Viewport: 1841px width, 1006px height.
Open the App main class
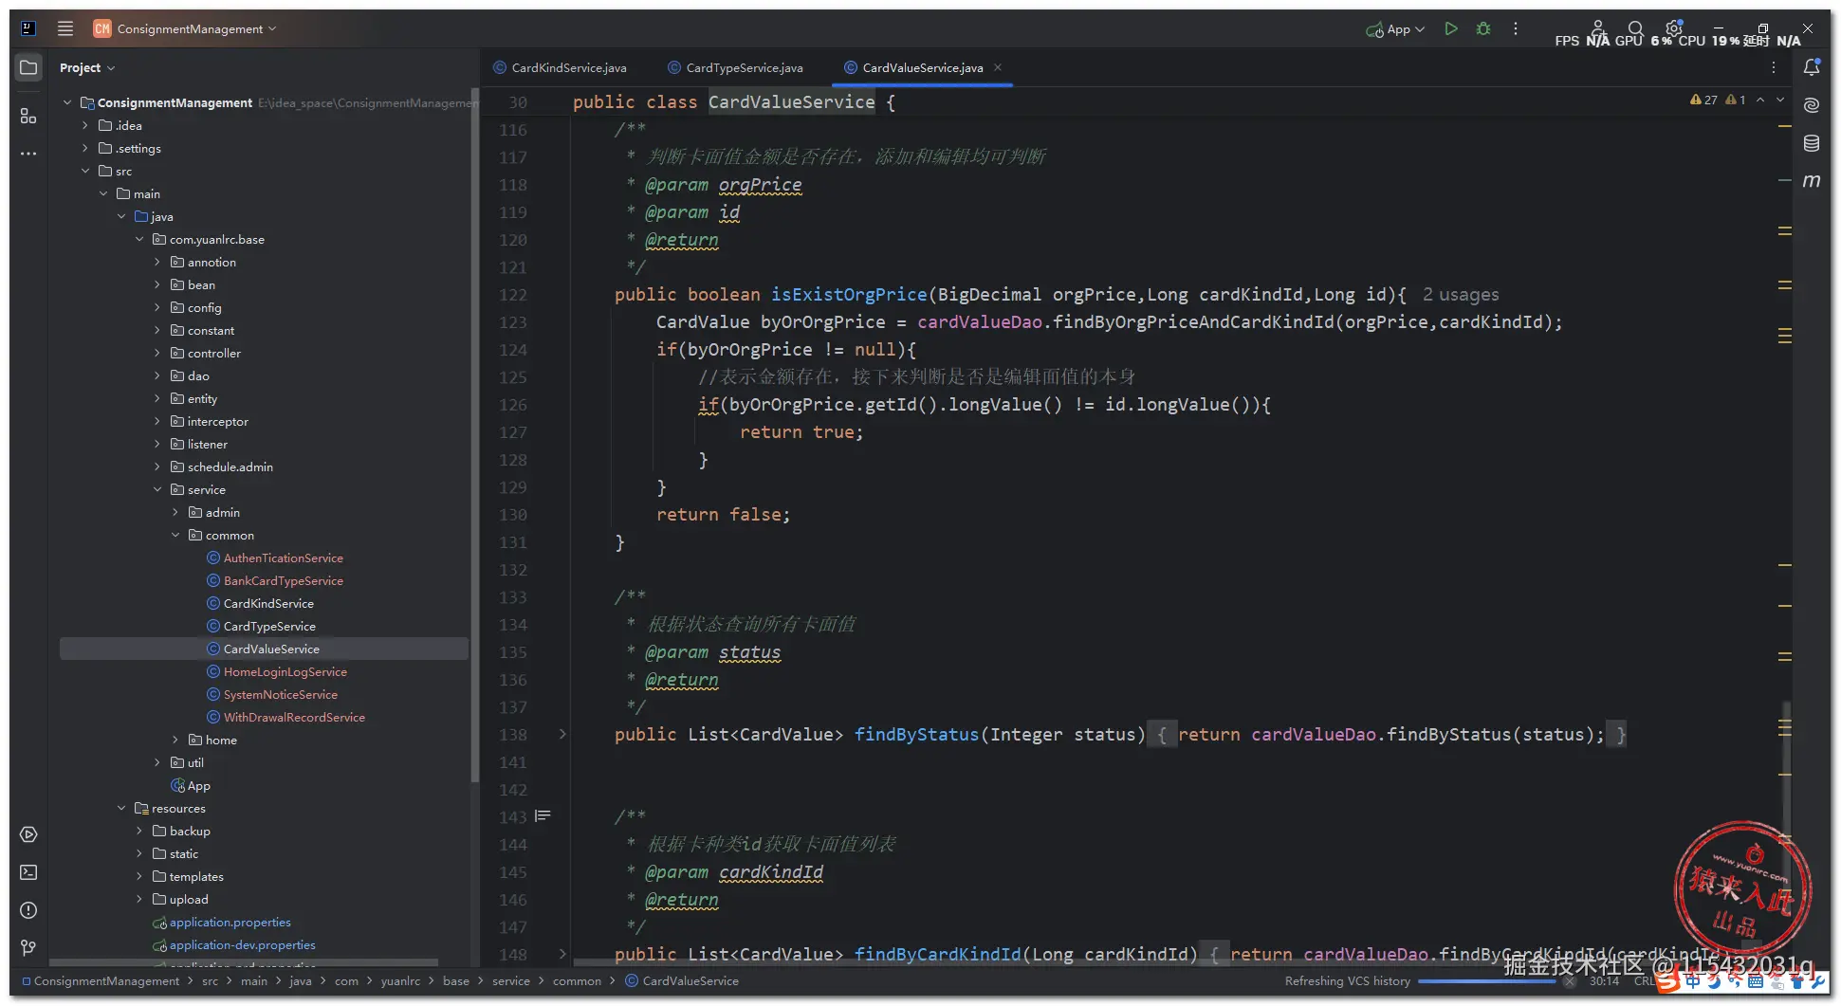(x=191, y=785)
